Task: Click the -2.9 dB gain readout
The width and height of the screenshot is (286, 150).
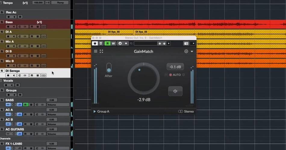Action: click(144, 100)
